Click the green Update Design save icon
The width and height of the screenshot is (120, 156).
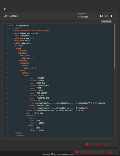pyautogui.click(x=106, y=16)
